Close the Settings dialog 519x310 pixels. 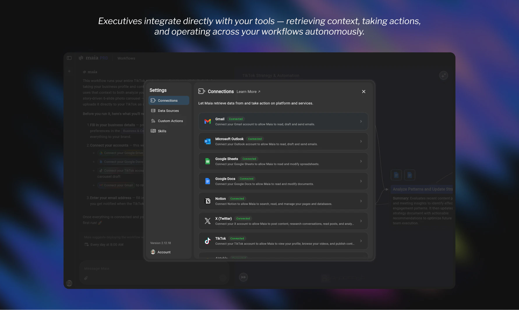(x=363, y=92)
